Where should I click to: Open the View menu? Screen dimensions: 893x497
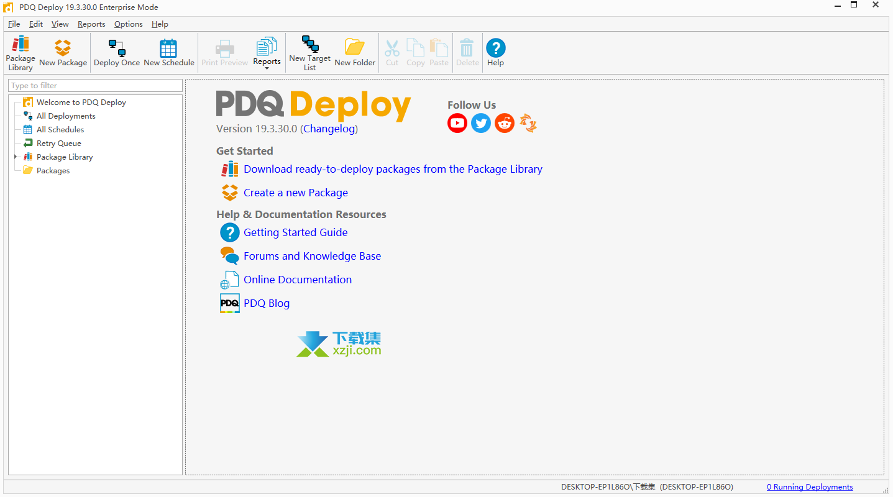click(x=60, y=24)
